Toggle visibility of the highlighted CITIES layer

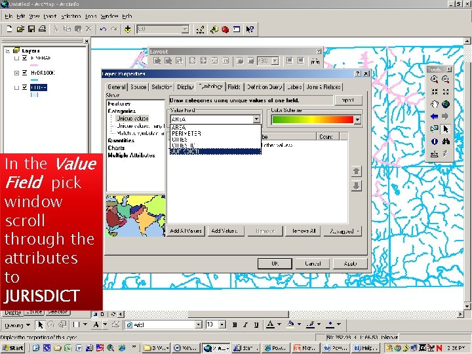point(25,87)
